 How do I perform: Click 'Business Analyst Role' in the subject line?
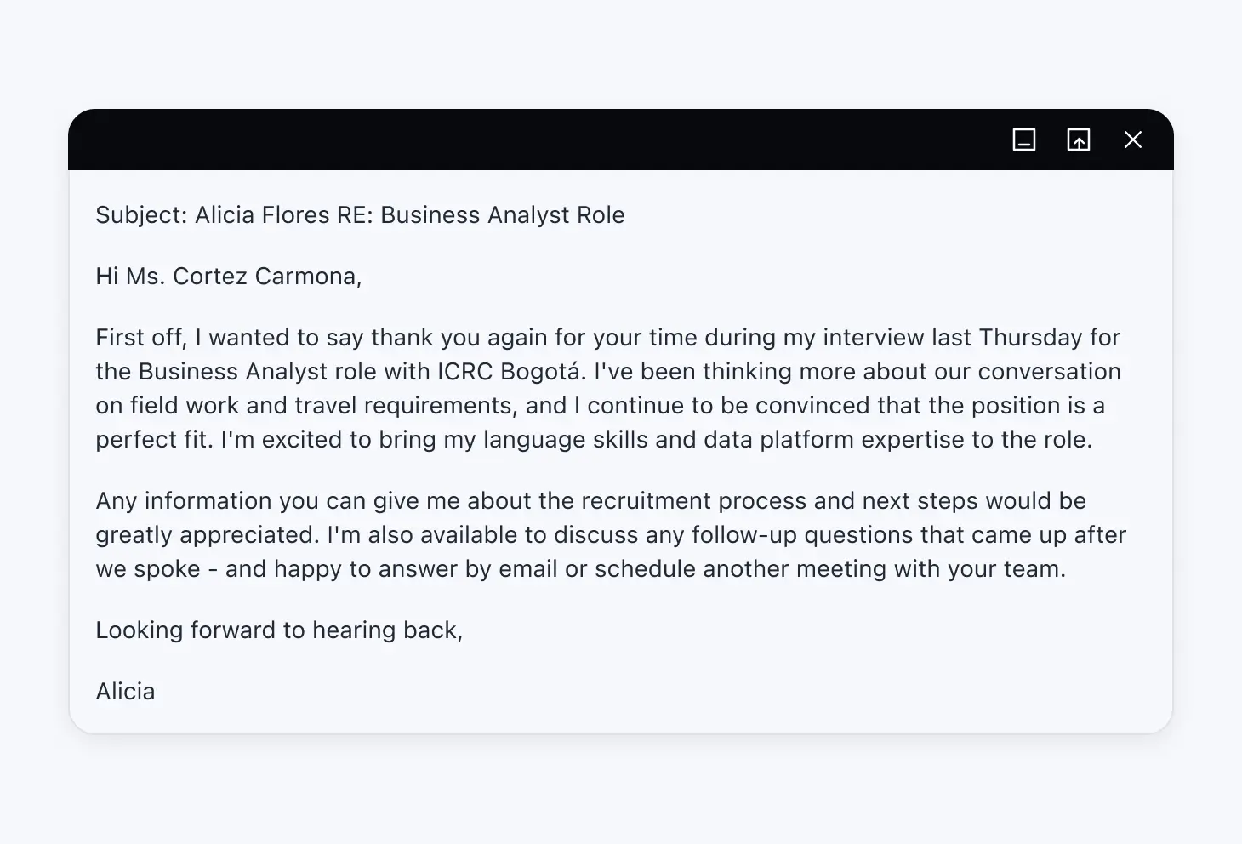pyautogui.click(x=502, y=215)
